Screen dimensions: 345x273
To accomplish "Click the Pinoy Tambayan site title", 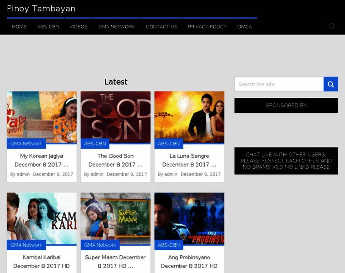I will [x=41, y=9].
